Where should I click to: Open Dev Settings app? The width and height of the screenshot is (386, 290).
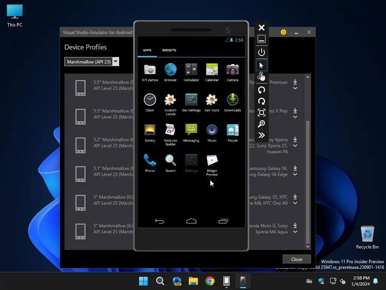pos(191,103)
